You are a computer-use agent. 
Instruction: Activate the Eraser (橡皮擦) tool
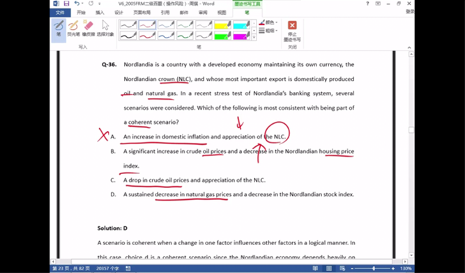click(x=89, y=29)
